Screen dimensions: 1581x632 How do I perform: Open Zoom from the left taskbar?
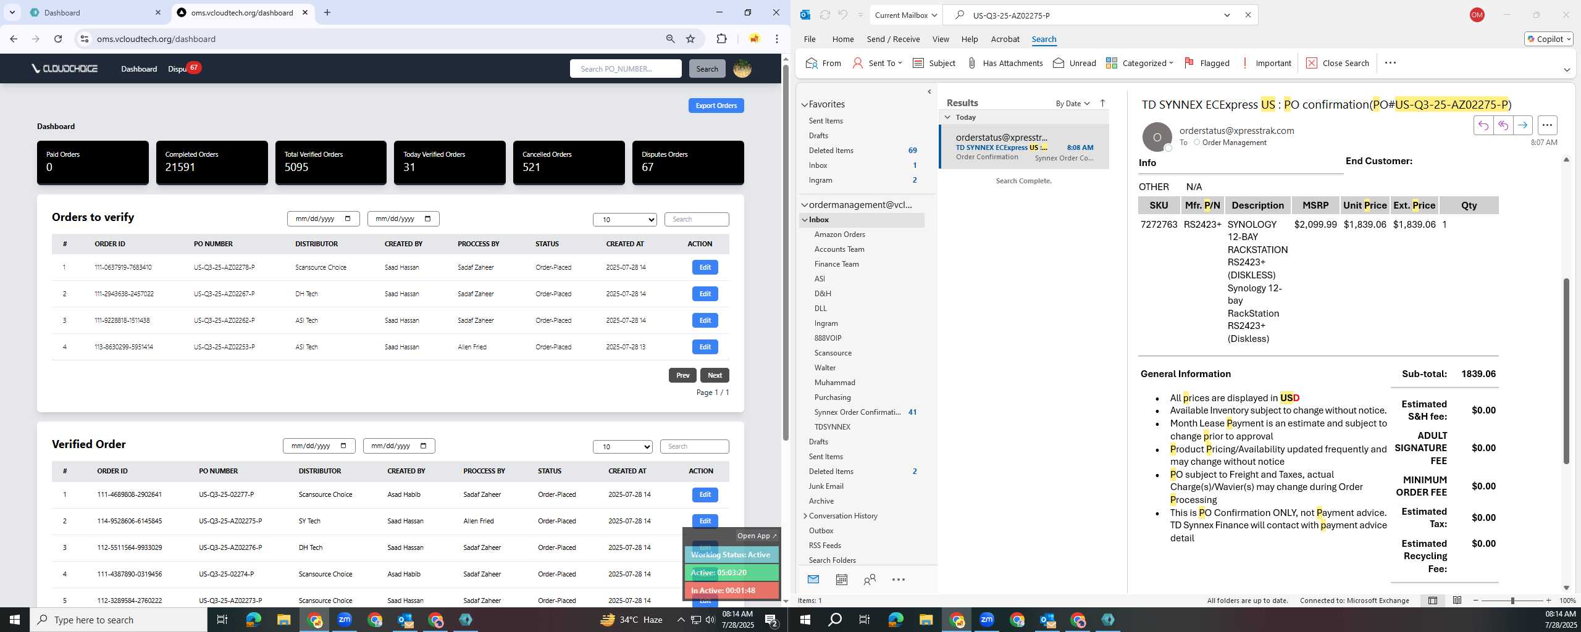[345, 620]
